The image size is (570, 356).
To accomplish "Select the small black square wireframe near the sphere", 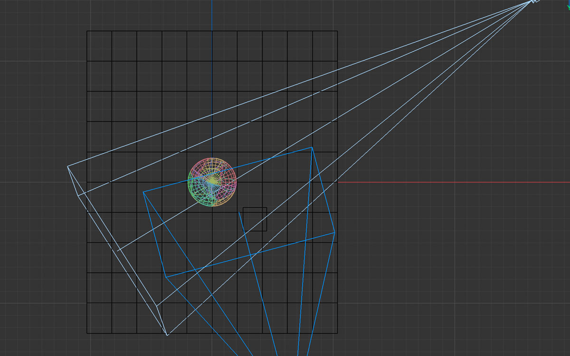I will (x=255, y=219).
